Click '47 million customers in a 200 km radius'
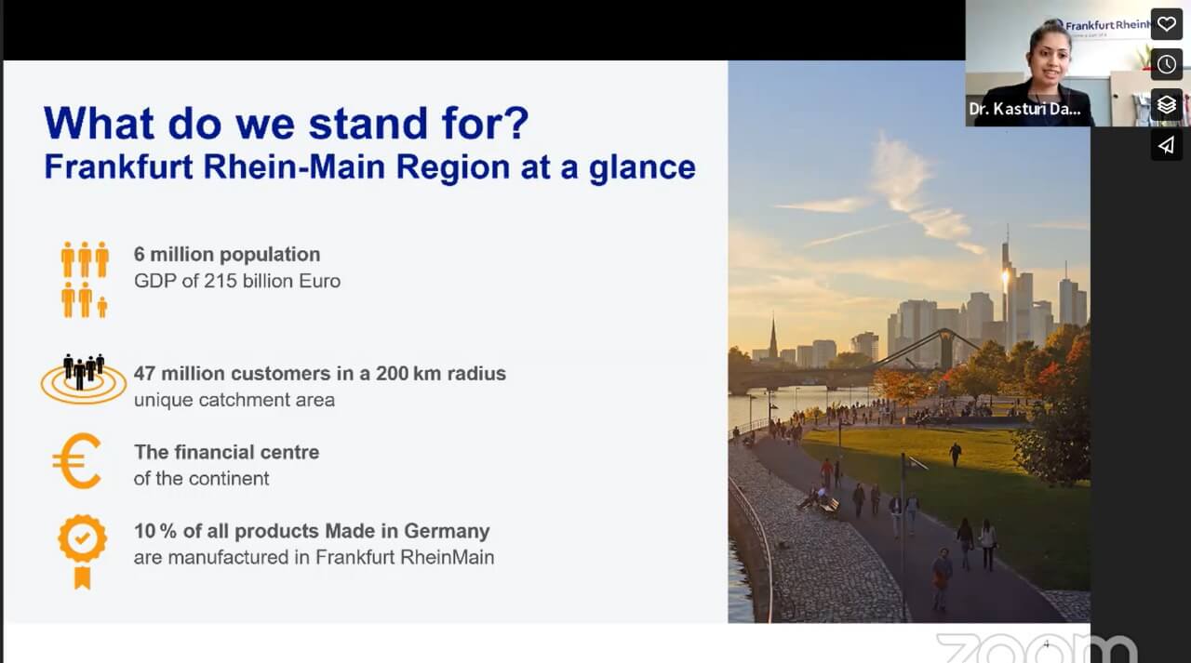The image size is (1191, 663). 320,373
